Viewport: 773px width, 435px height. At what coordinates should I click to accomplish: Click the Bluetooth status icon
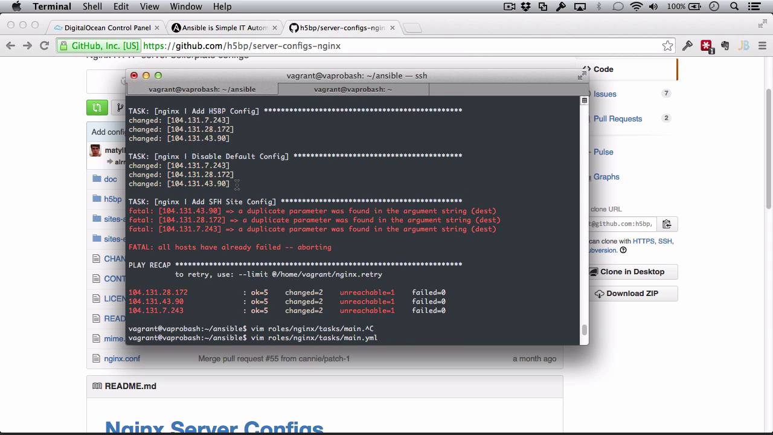599,7
